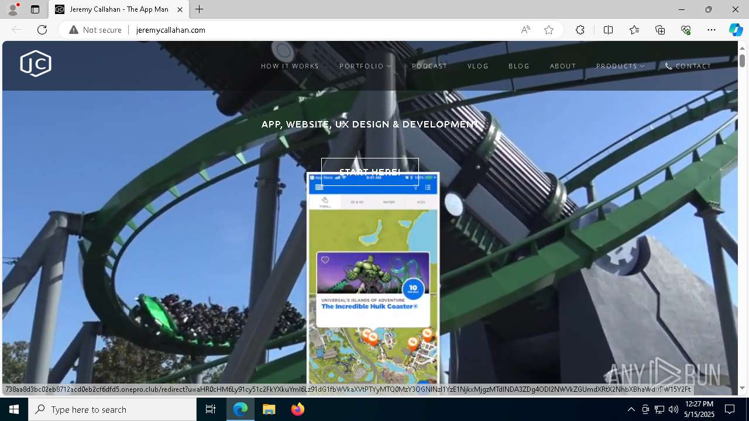Go back to previous page

pyautogui.click(x=16, y=30)
